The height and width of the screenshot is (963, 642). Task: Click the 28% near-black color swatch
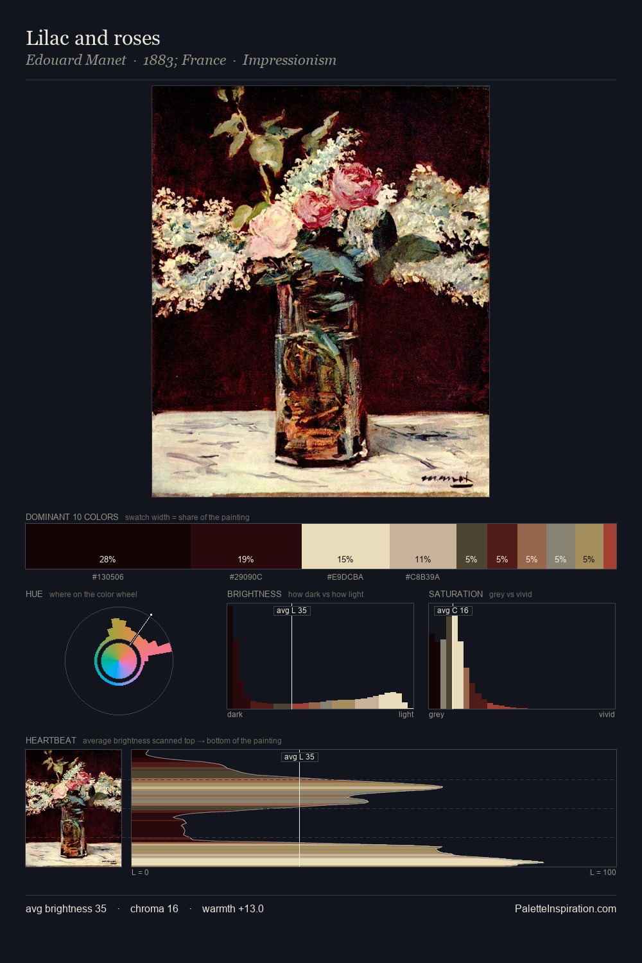108,546
